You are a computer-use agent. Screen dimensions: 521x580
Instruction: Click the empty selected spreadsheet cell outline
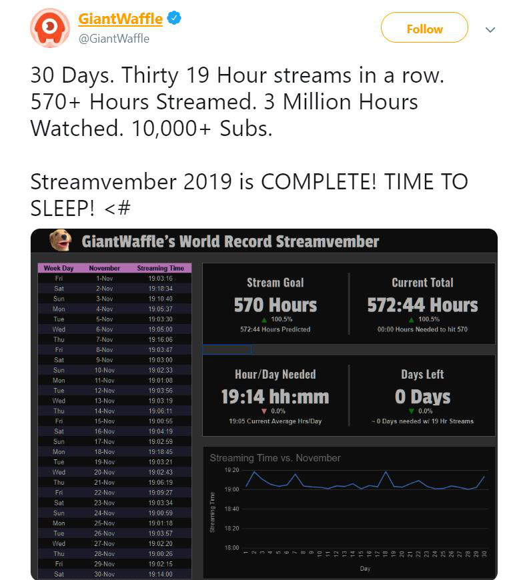point(227,349)
